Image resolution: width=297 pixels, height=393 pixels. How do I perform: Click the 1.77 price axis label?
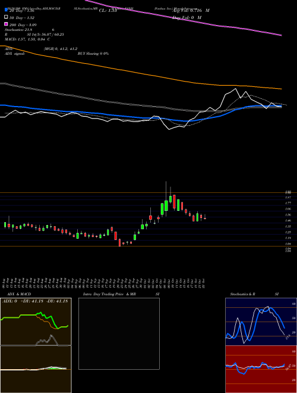click(287, 203)
